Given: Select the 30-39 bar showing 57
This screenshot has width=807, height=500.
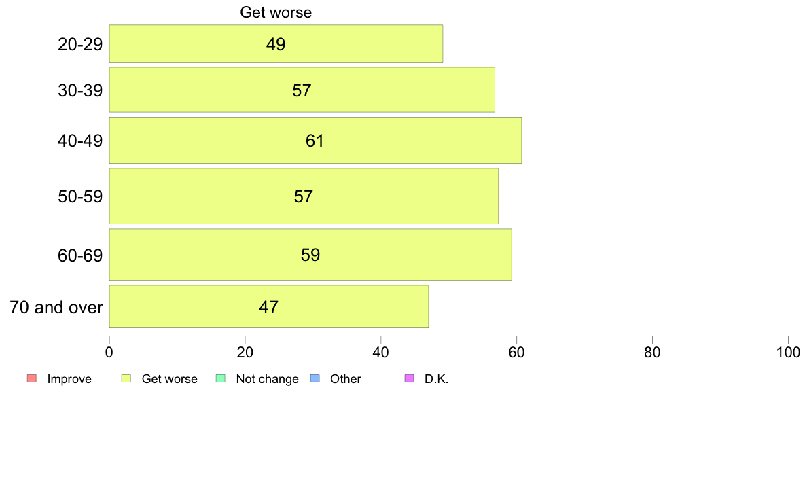Looking at the screenshot, I should [302, 90].
